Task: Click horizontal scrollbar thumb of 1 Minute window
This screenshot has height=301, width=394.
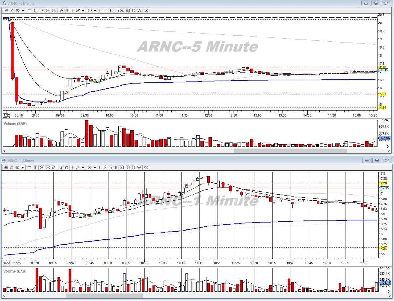Action: 104,295
